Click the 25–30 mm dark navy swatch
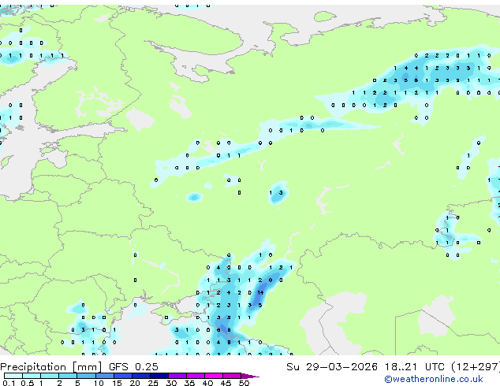 159,376
